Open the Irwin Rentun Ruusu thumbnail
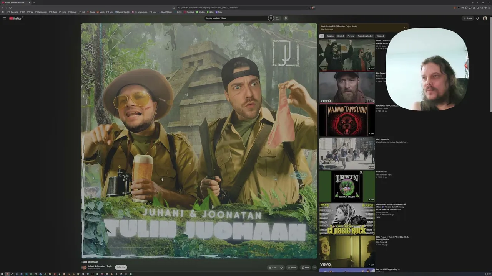Viewport: 492px width, 276px height. 347,186
